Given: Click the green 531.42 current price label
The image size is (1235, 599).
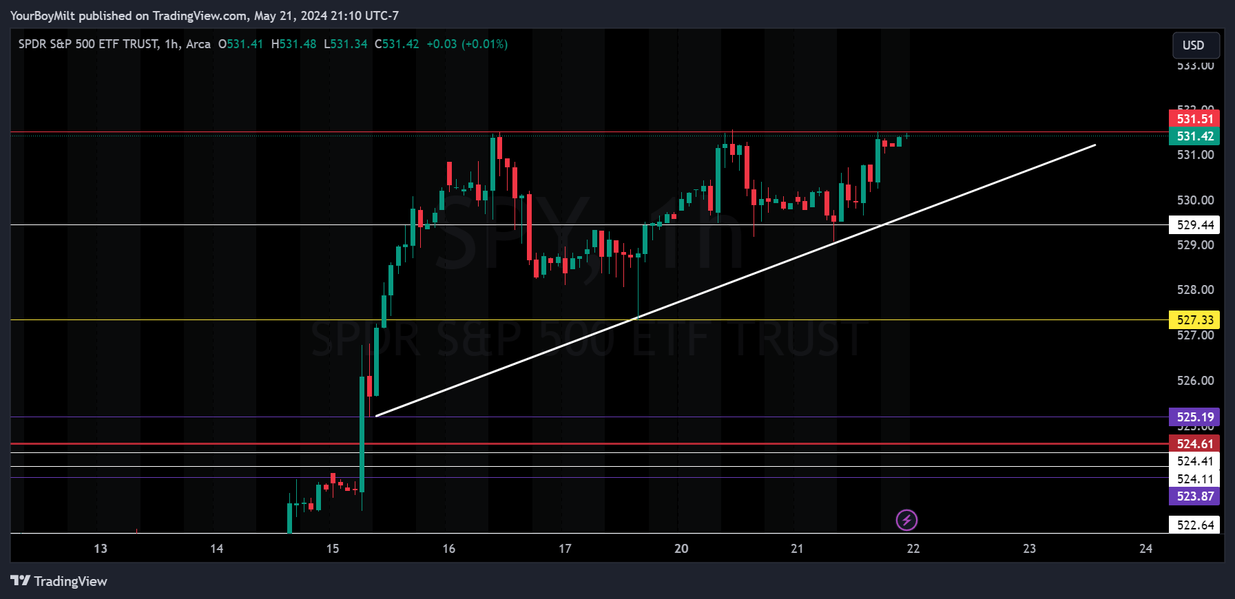Looking at the screenshot, I should pos(1194,136).
